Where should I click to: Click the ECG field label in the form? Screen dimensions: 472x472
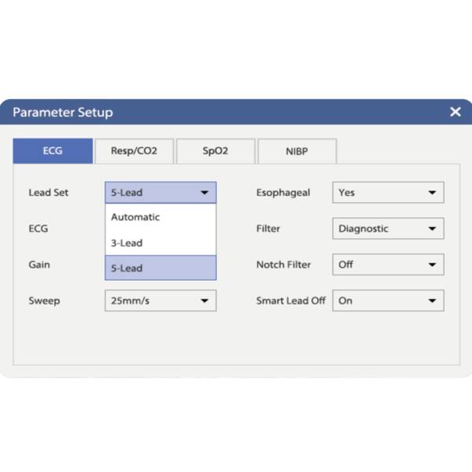coord(39,229)
